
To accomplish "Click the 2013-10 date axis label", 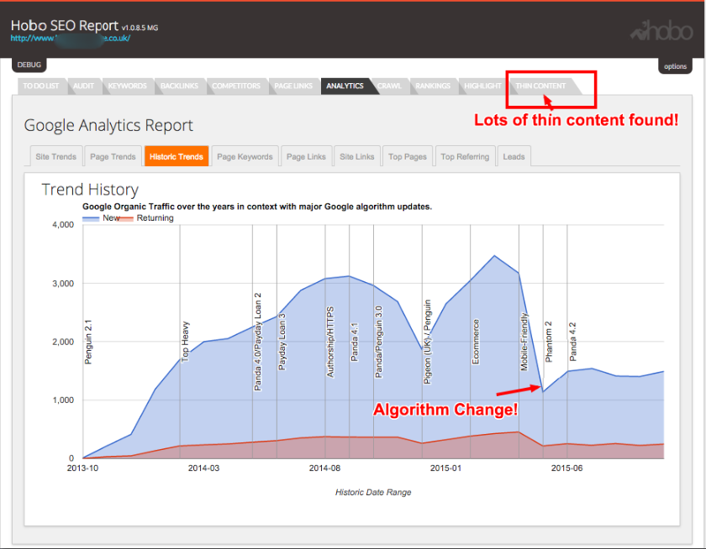I will click(83, 468).
